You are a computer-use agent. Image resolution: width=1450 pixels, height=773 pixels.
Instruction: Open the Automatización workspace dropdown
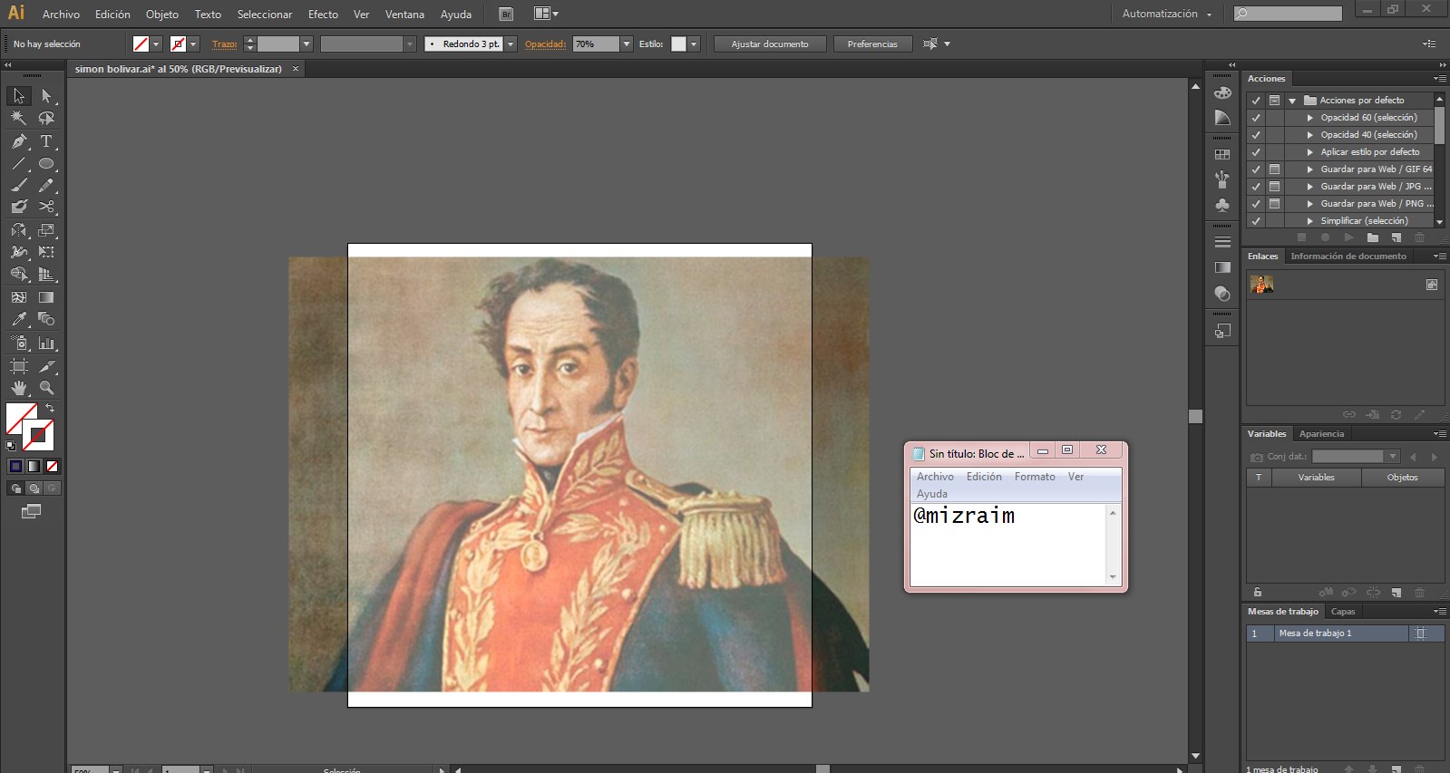(1166, 14)
